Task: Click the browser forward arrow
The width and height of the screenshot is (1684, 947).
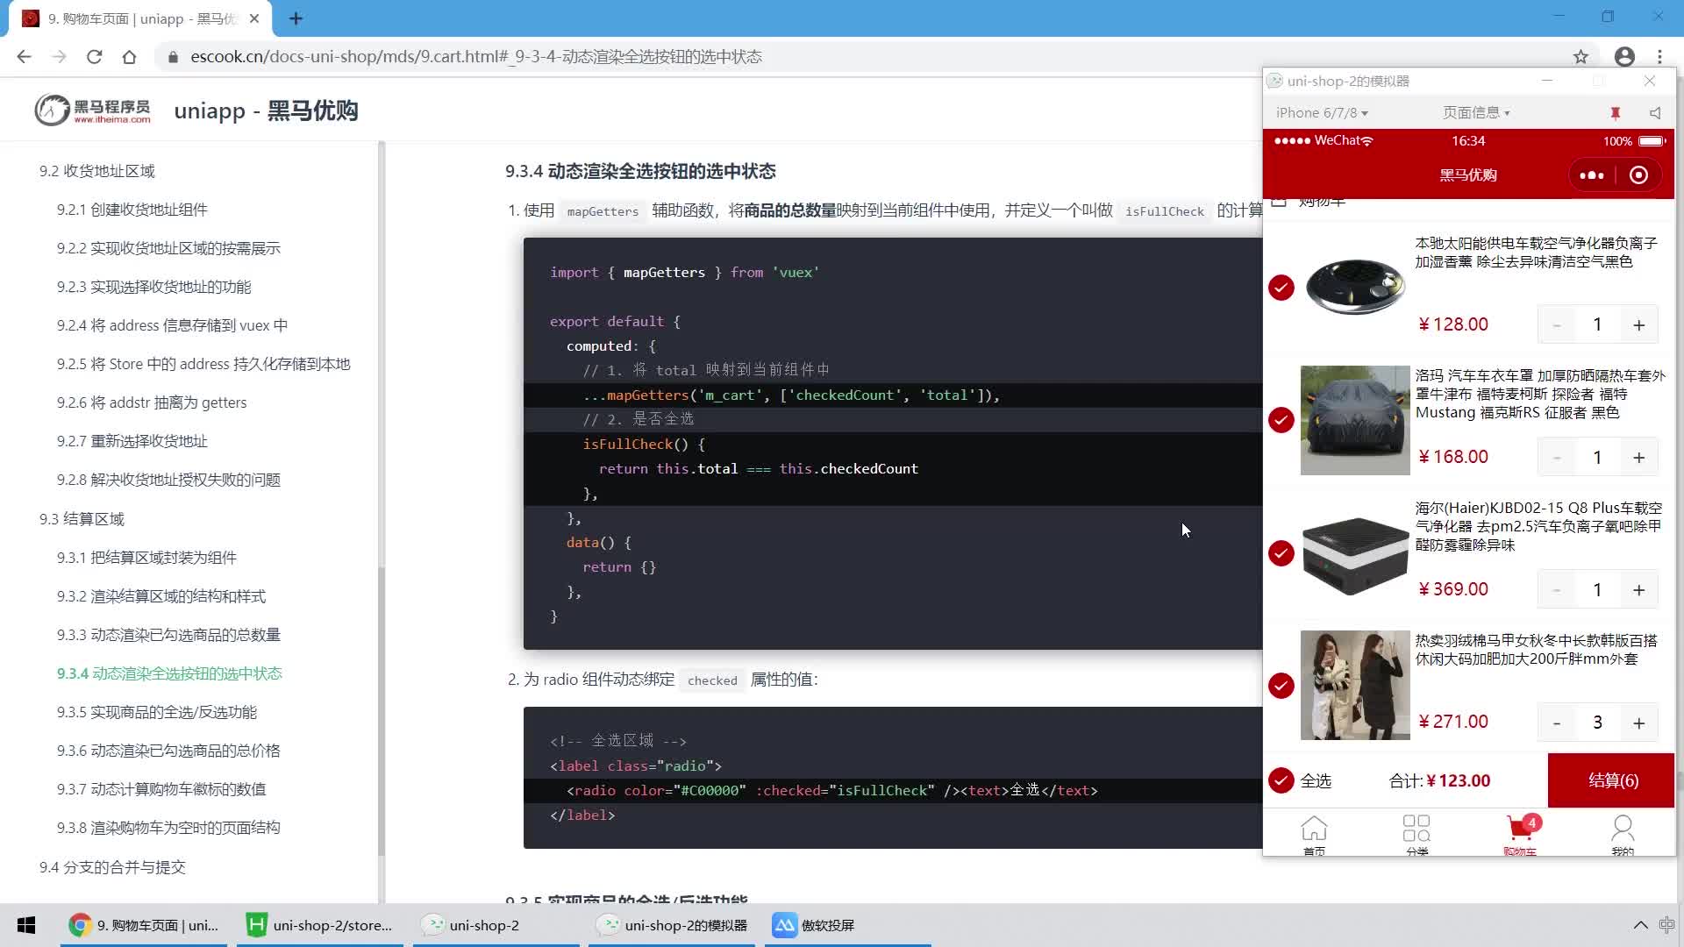Action: tap(59, 57)
